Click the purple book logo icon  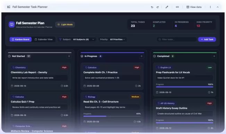(x=11, y=24)
